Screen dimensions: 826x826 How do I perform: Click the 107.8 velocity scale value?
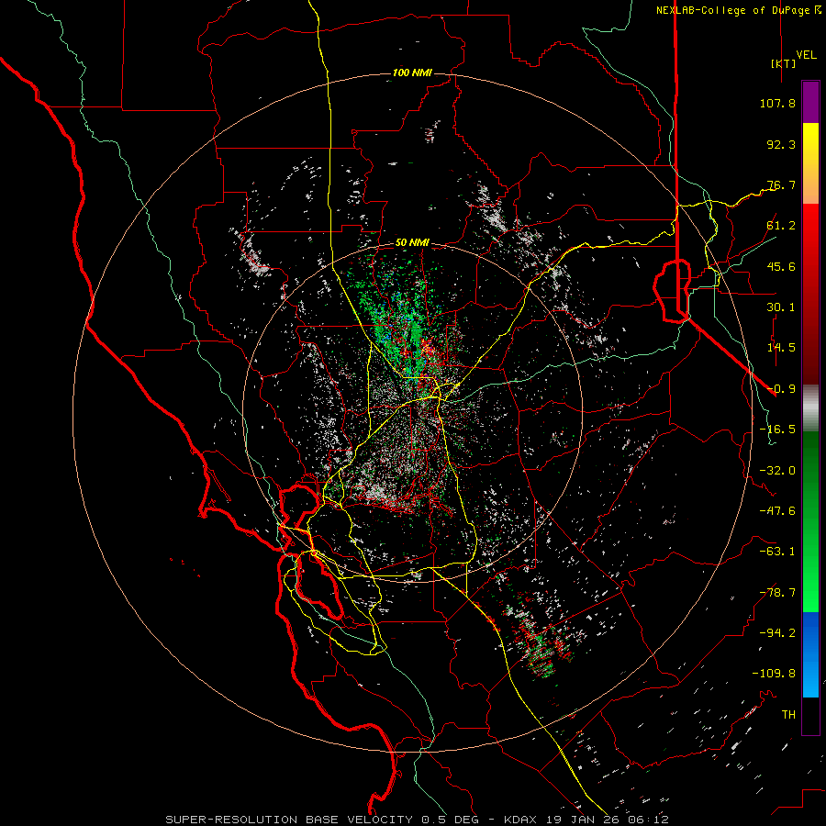pos(777,103)
